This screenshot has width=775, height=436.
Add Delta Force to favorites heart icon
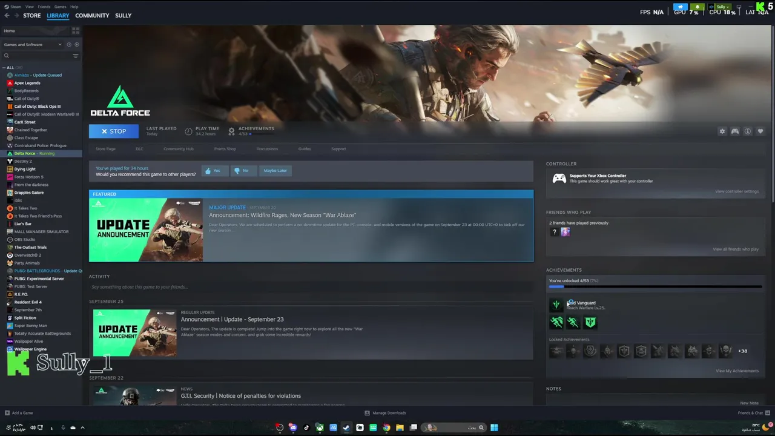click(760, 131)
